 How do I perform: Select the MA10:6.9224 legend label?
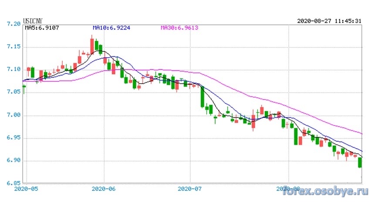point(111,28)
